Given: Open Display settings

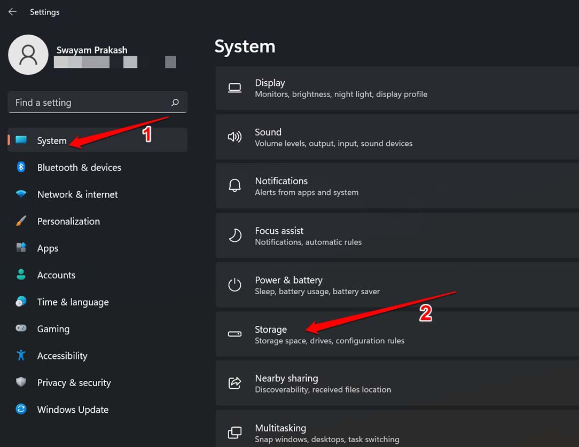Looking at the screenshot, I should 396,88.
